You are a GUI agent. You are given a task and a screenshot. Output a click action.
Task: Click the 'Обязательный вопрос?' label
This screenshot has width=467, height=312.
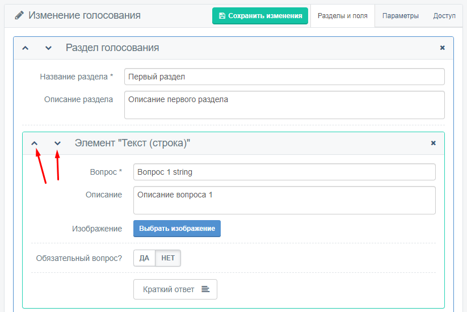pyautogui.click(x=79, y=258)
